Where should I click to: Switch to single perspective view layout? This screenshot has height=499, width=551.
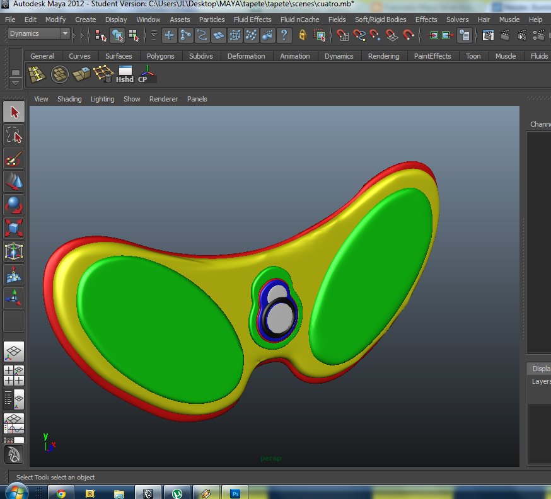click(14, 352)
